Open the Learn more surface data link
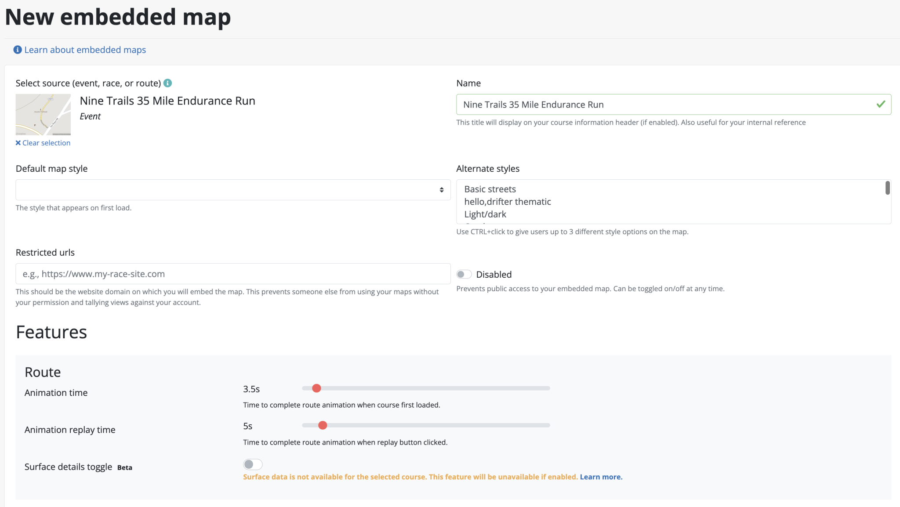Image resolution: width=900 pixels, height=507 pixels. tap(601, 477)
